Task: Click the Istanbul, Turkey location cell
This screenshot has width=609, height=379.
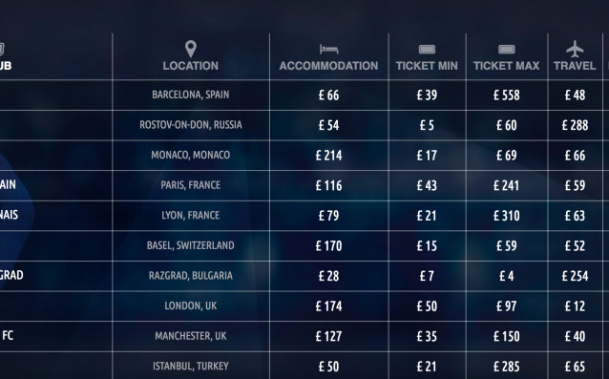Action: pyautogui.click(x=190, y=367)
